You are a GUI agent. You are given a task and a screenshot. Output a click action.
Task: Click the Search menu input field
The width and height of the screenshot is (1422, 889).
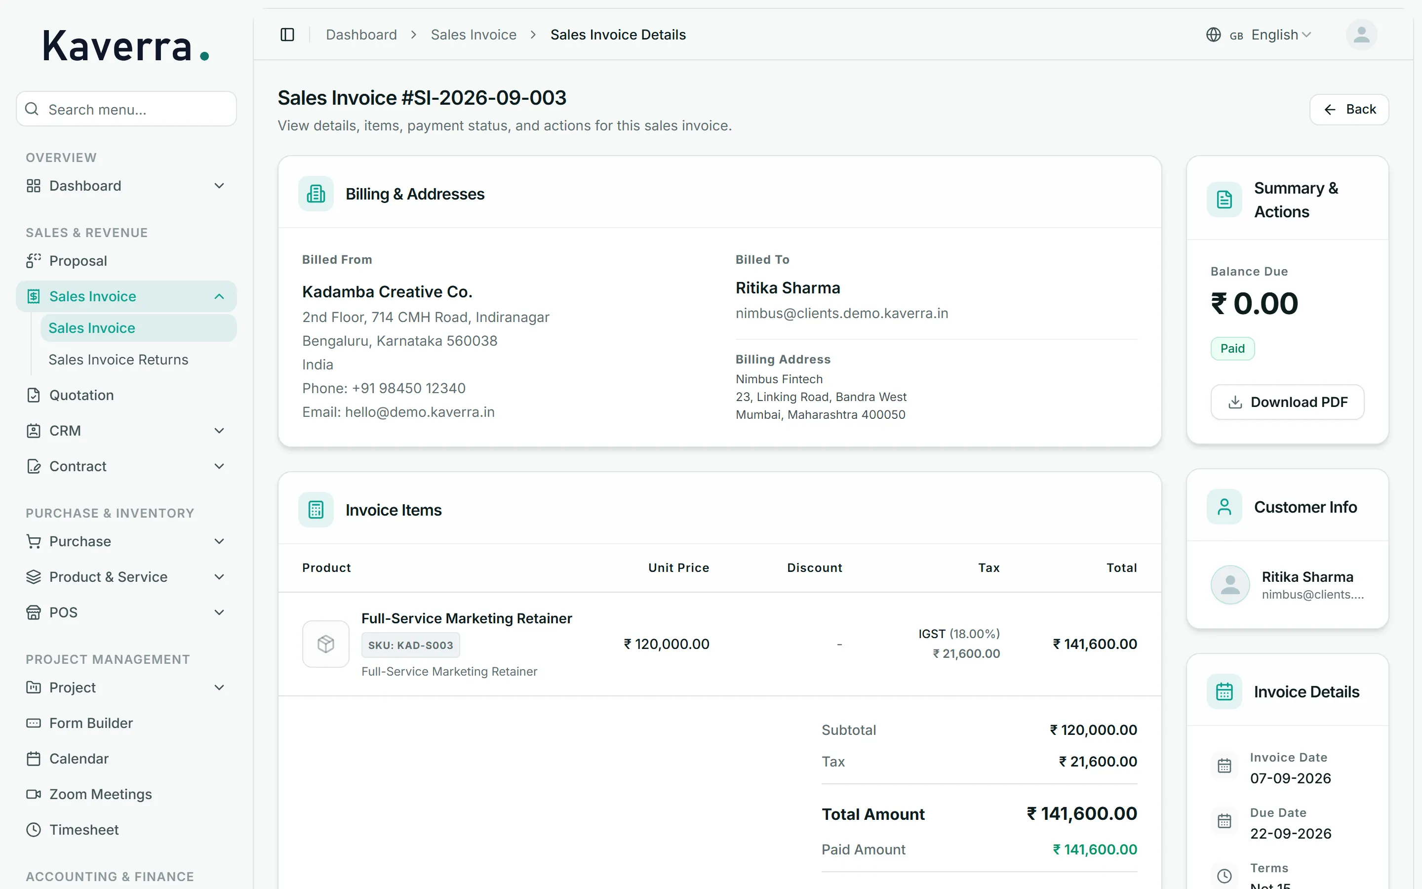pyautogui.click(x=126, y=109)
